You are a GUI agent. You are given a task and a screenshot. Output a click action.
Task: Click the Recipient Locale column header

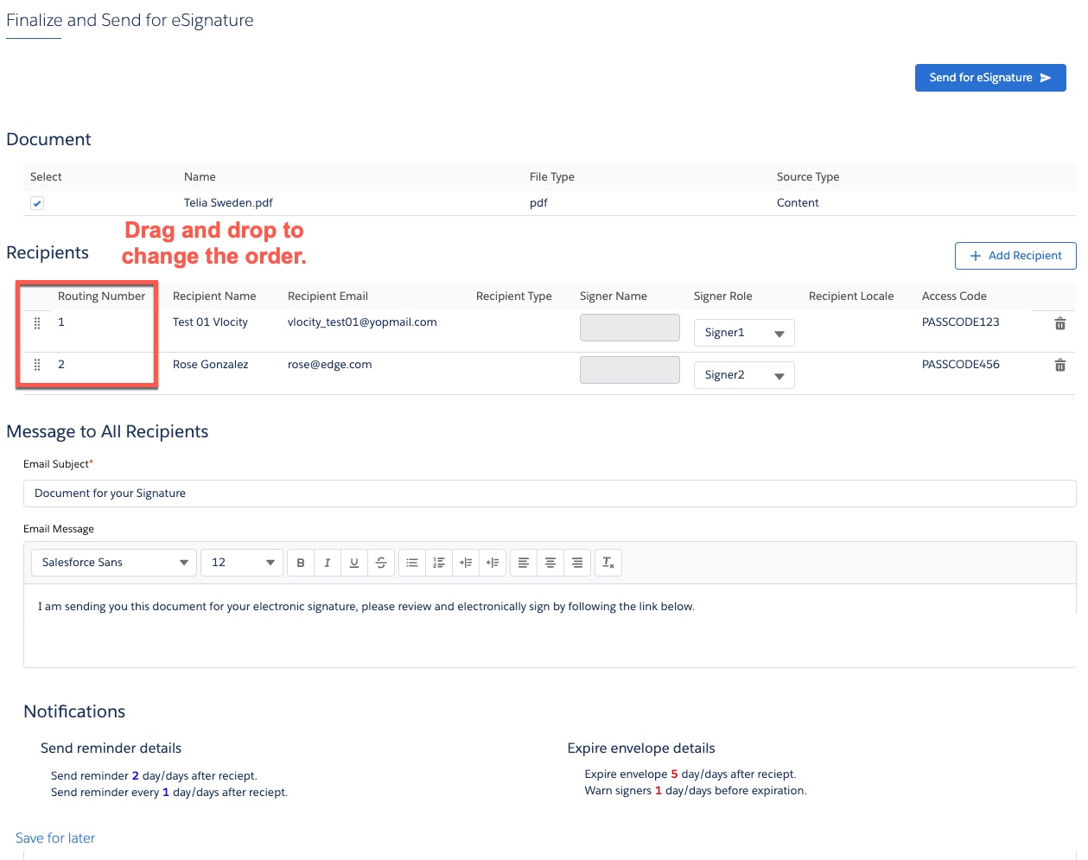(851, 296)
